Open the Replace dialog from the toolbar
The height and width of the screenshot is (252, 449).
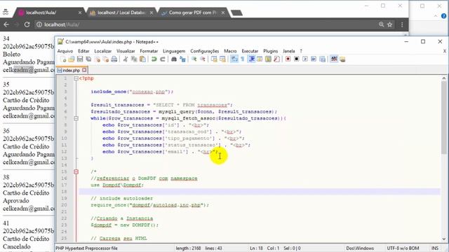(x=182, y=59)
